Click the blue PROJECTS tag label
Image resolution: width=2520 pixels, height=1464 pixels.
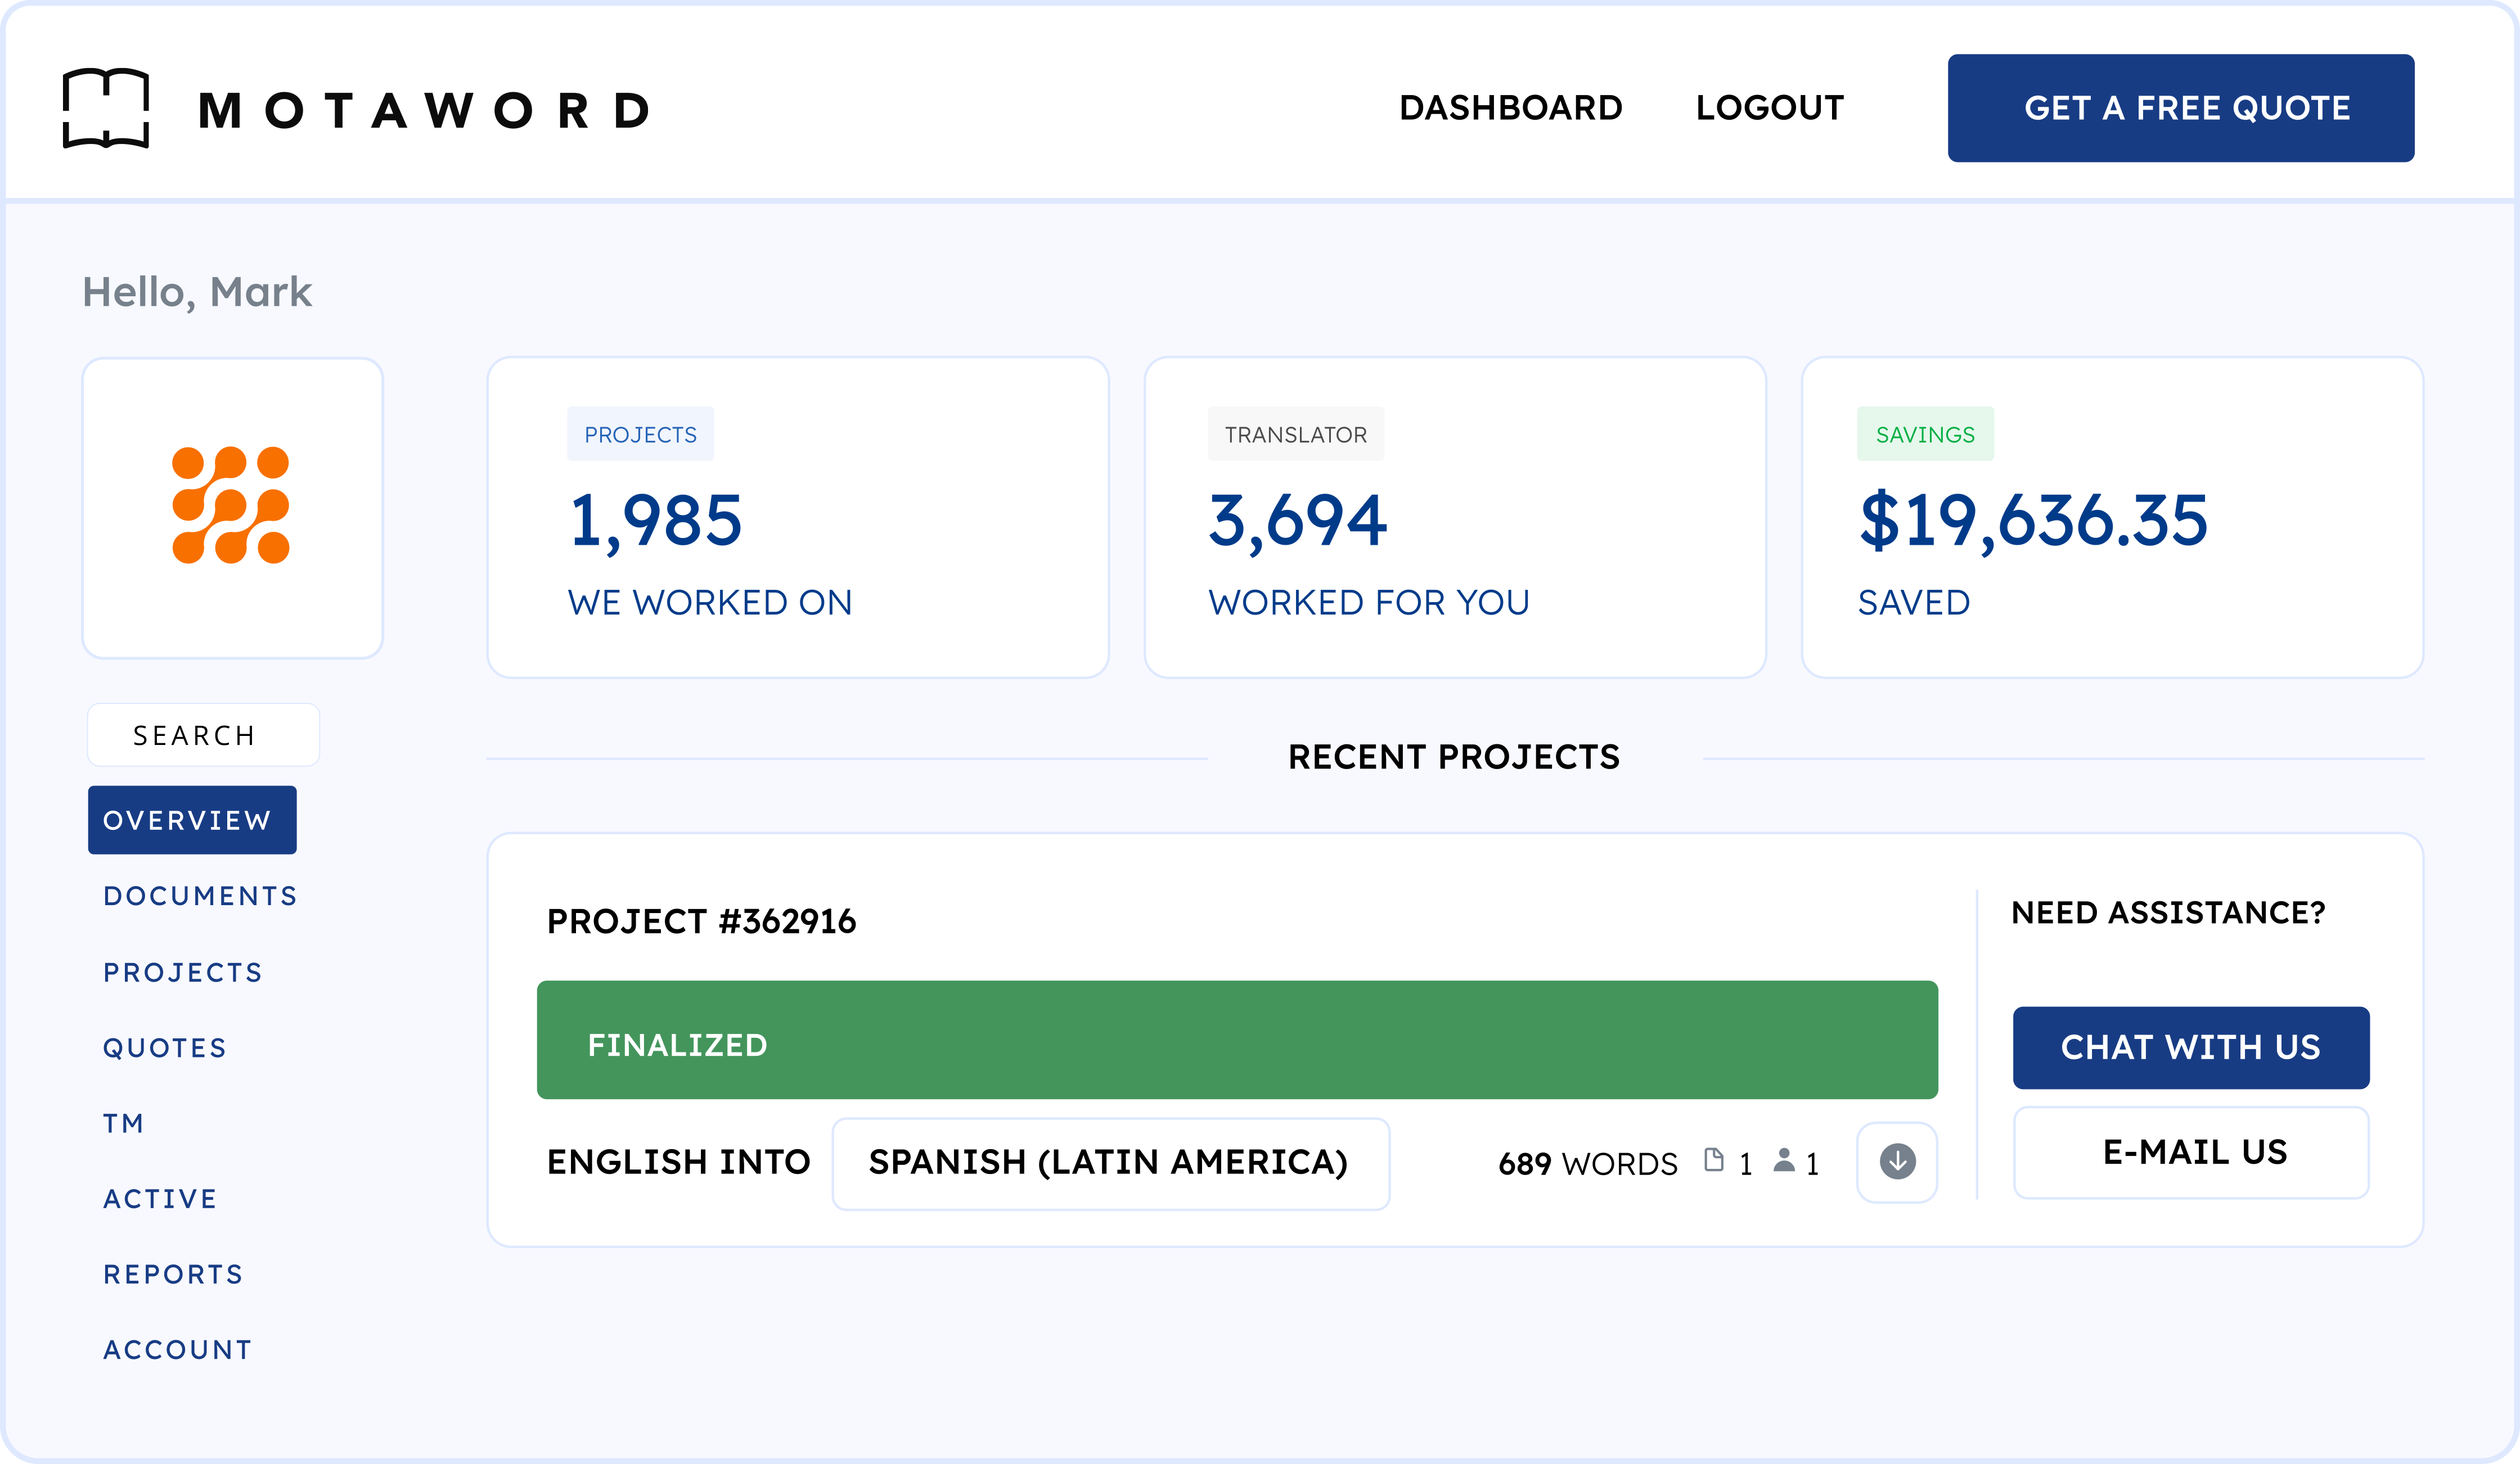click(x=640, y=433)
